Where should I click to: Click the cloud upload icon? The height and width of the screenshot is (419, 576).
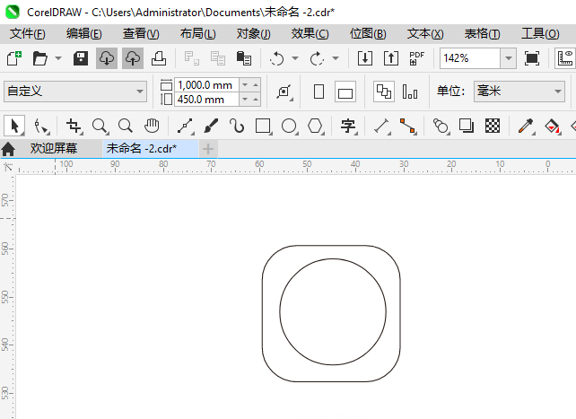pyautogui.click(x=133, y=58)
